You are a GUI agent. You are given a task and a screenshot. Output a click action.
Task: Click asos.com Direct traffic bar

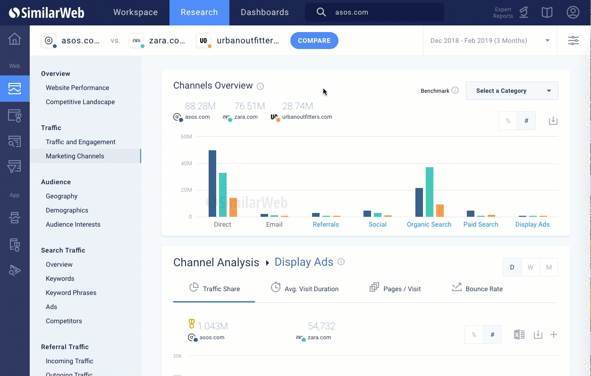click(x=212, y=184)
